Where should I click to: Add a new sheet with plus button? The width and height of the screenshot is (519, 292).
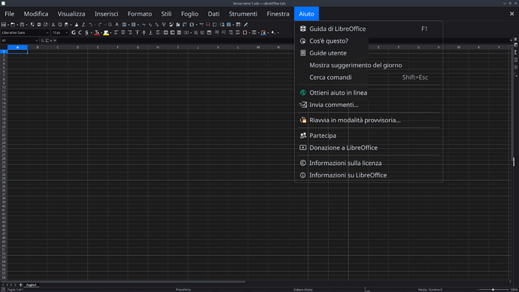(x=20, y=284)
